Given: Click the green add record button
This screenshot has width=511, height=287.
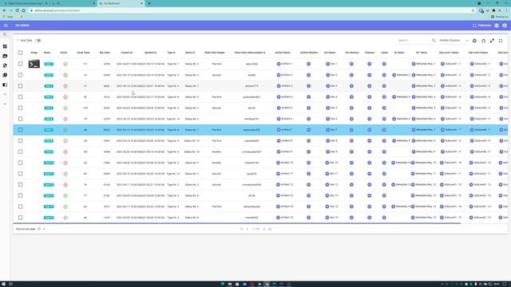Looking at the screenshot, I should pyautogui.click(x=474, y=41).
